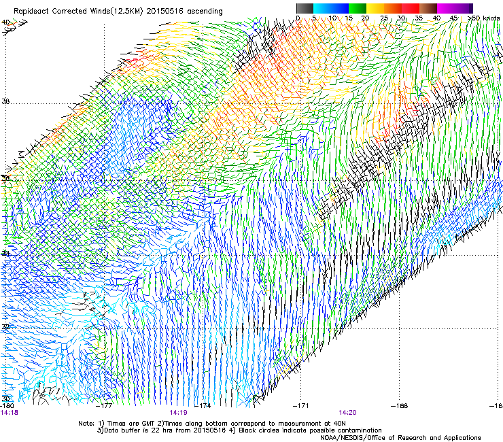The image size is (503, 442).
Task: Click the red 30-35 knots legend swatch
Action: click(x=411, y=8)
